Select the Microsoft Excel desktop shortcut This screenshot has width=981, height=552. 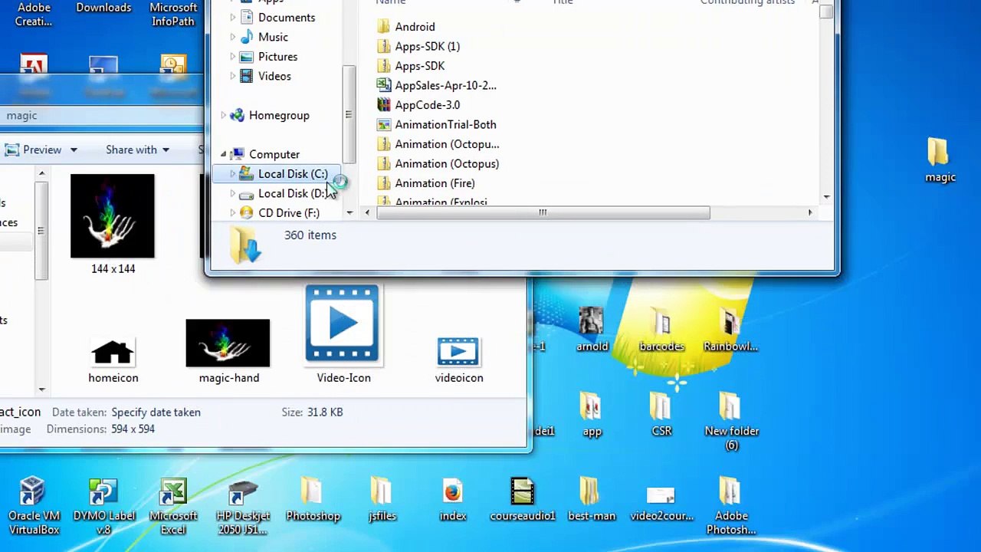pyautogui.click(x=173, y=505)
